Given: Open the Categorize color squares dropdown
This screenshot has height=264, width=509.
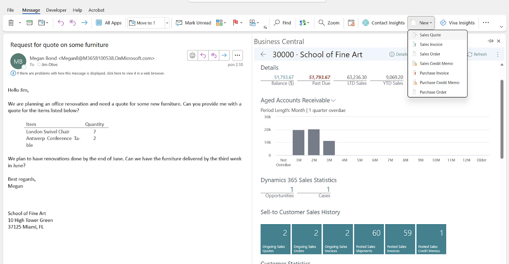Looking at the screenshot, I should (221, 23).
